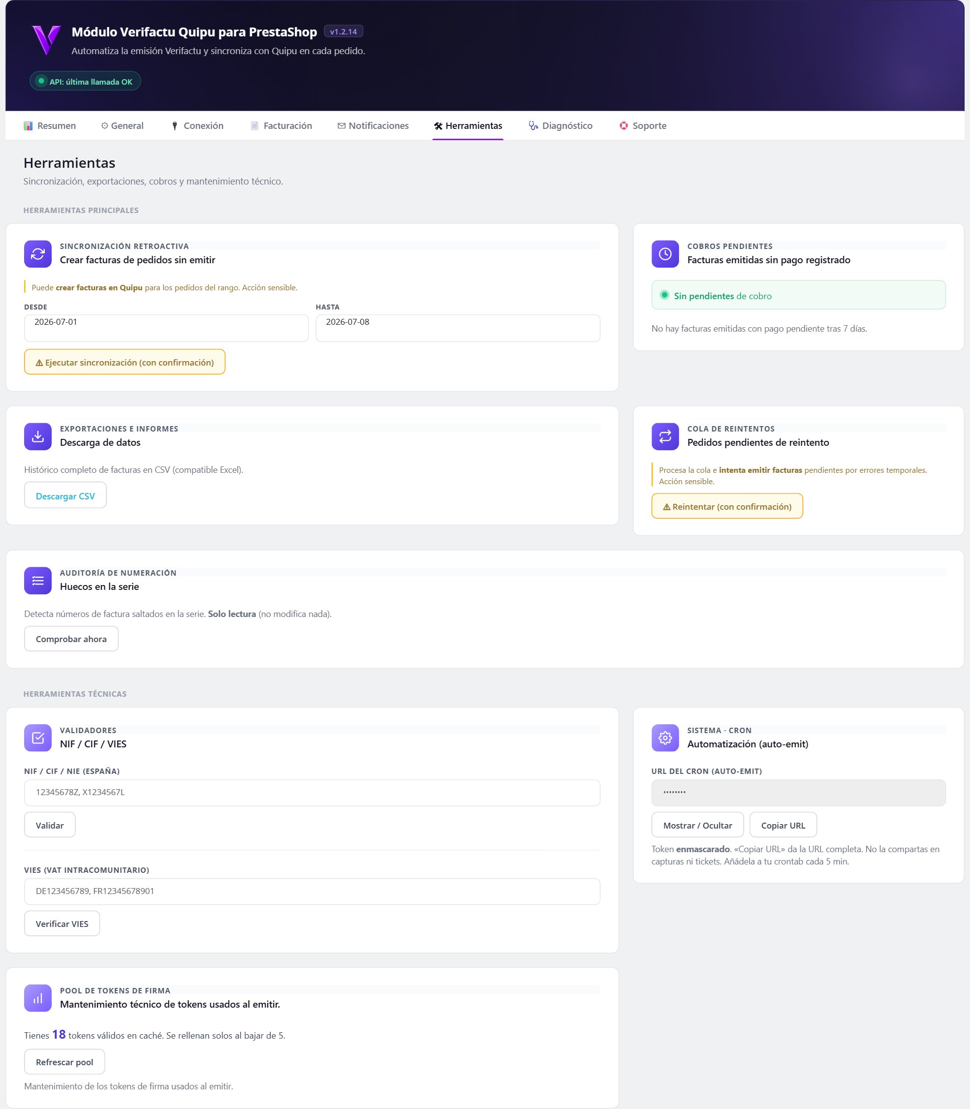Select the Herramientas tab
The width and height of the screenshot is (970, 1109).
pos(468,125)
